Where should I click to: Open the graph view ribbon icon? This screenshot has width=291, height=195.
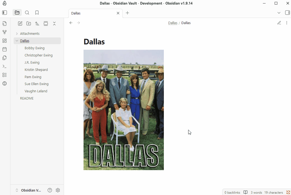[4, 32]
